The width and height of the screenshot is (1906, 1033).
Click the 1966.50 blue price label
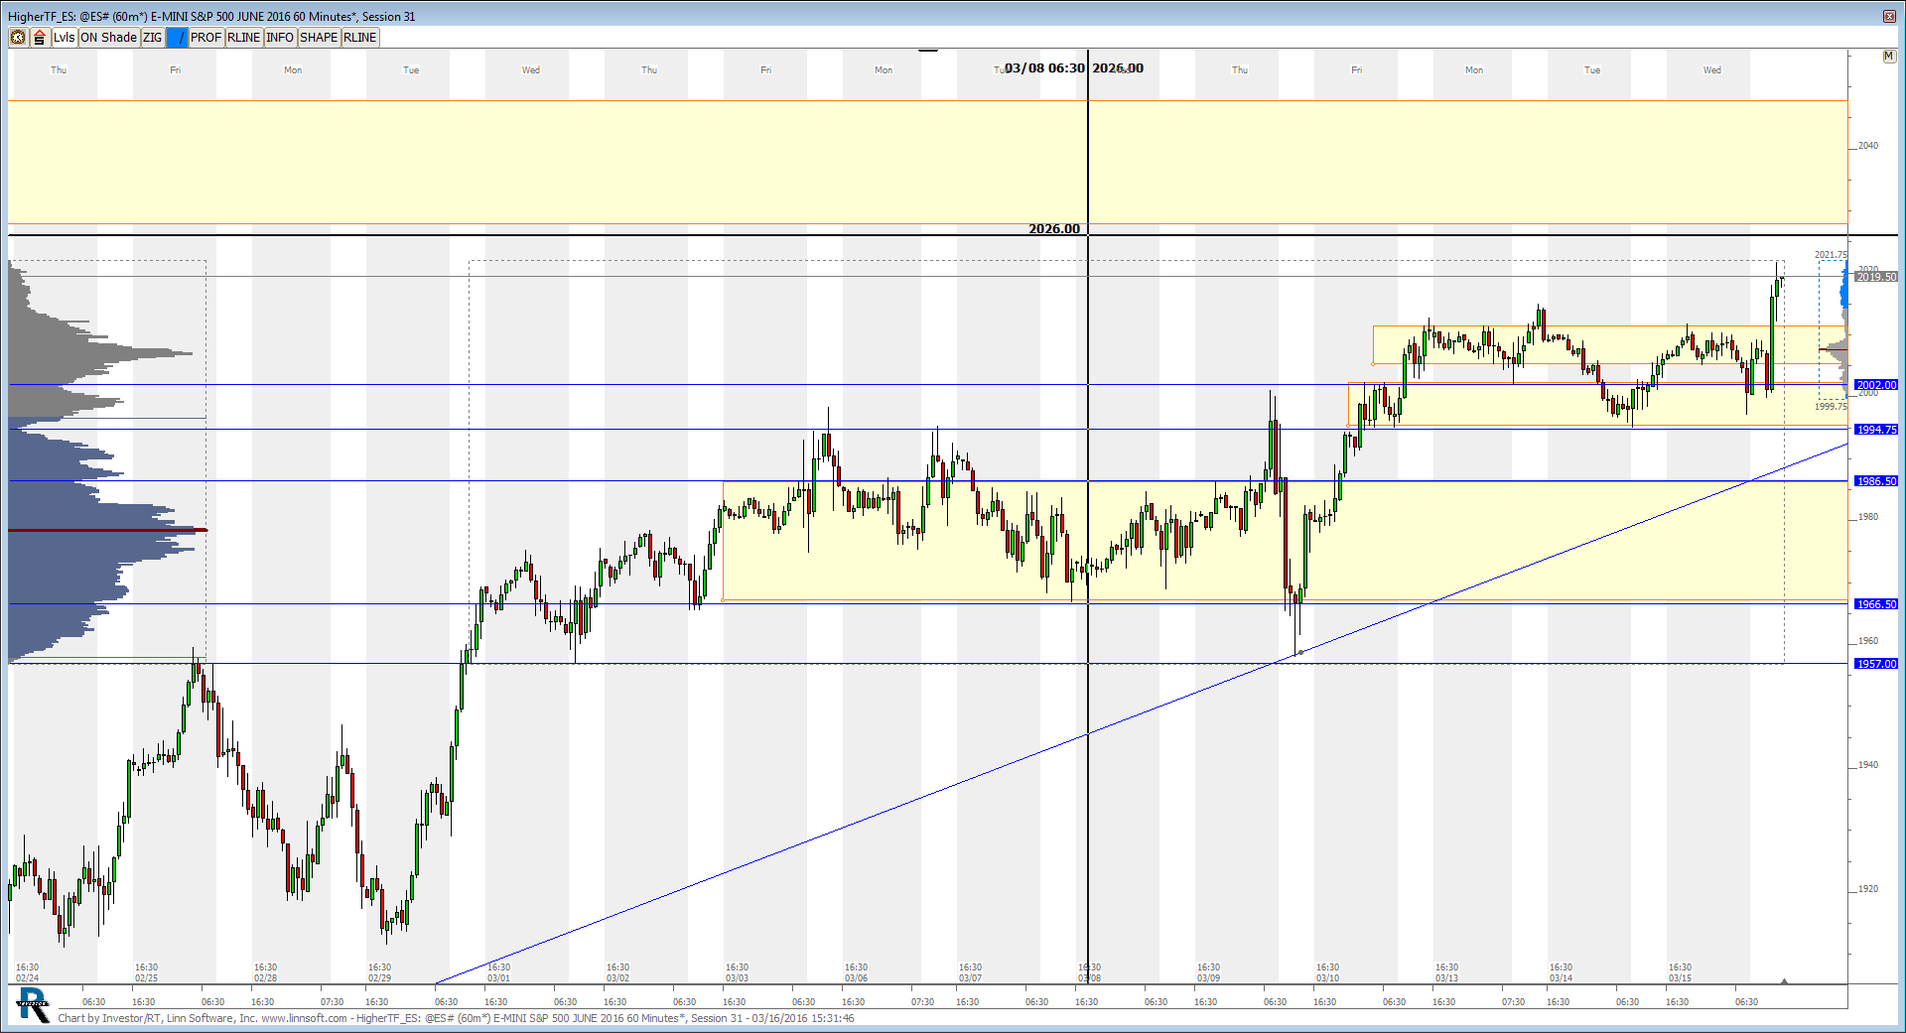pyautogui.click(x=1875, y=604)
